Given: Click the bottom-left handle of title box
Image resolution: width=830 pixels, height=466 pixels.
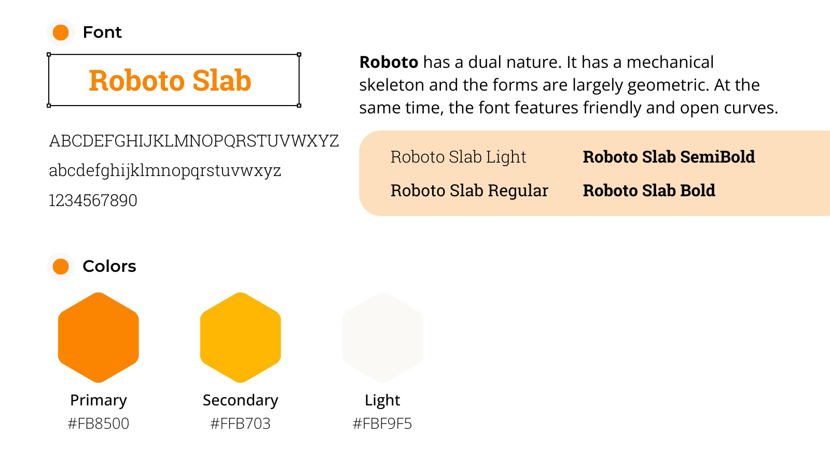Looking at the screenshot, I should pos(49,106).
